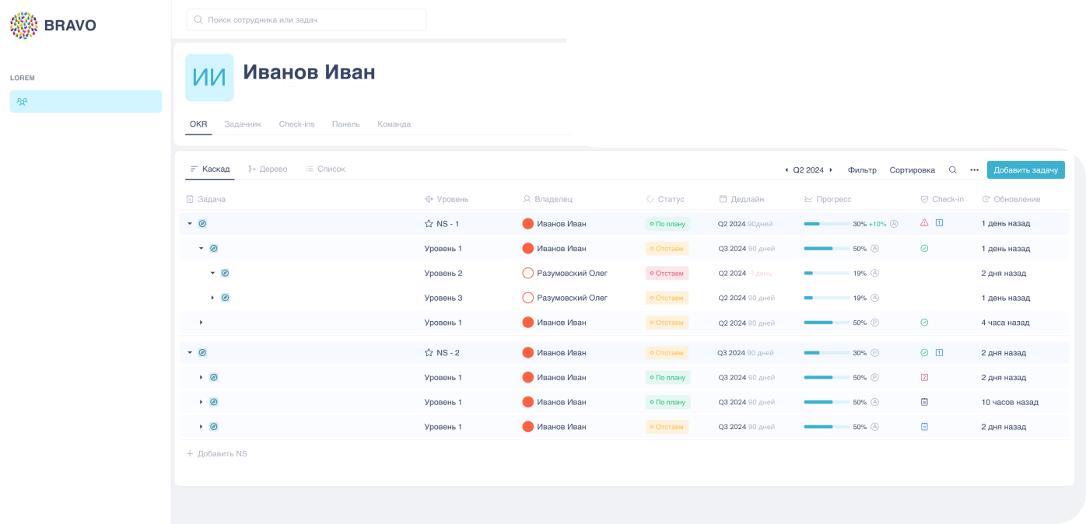Screen dimensions: 1086x524
Task: Open the Фильтр options
Action: (862, 169)
